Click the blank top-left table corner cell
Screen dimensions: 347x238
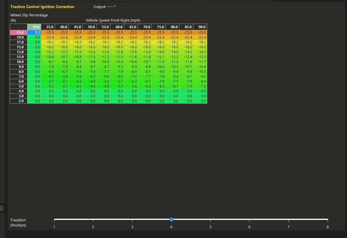pyautogui.click(x=18, y=27)
